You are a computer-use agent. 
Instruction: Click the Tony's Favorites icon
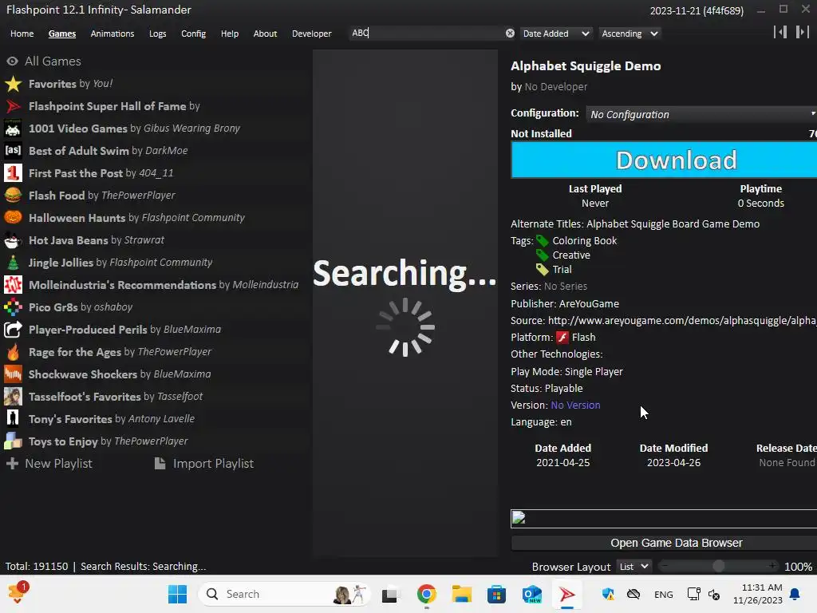13,419
